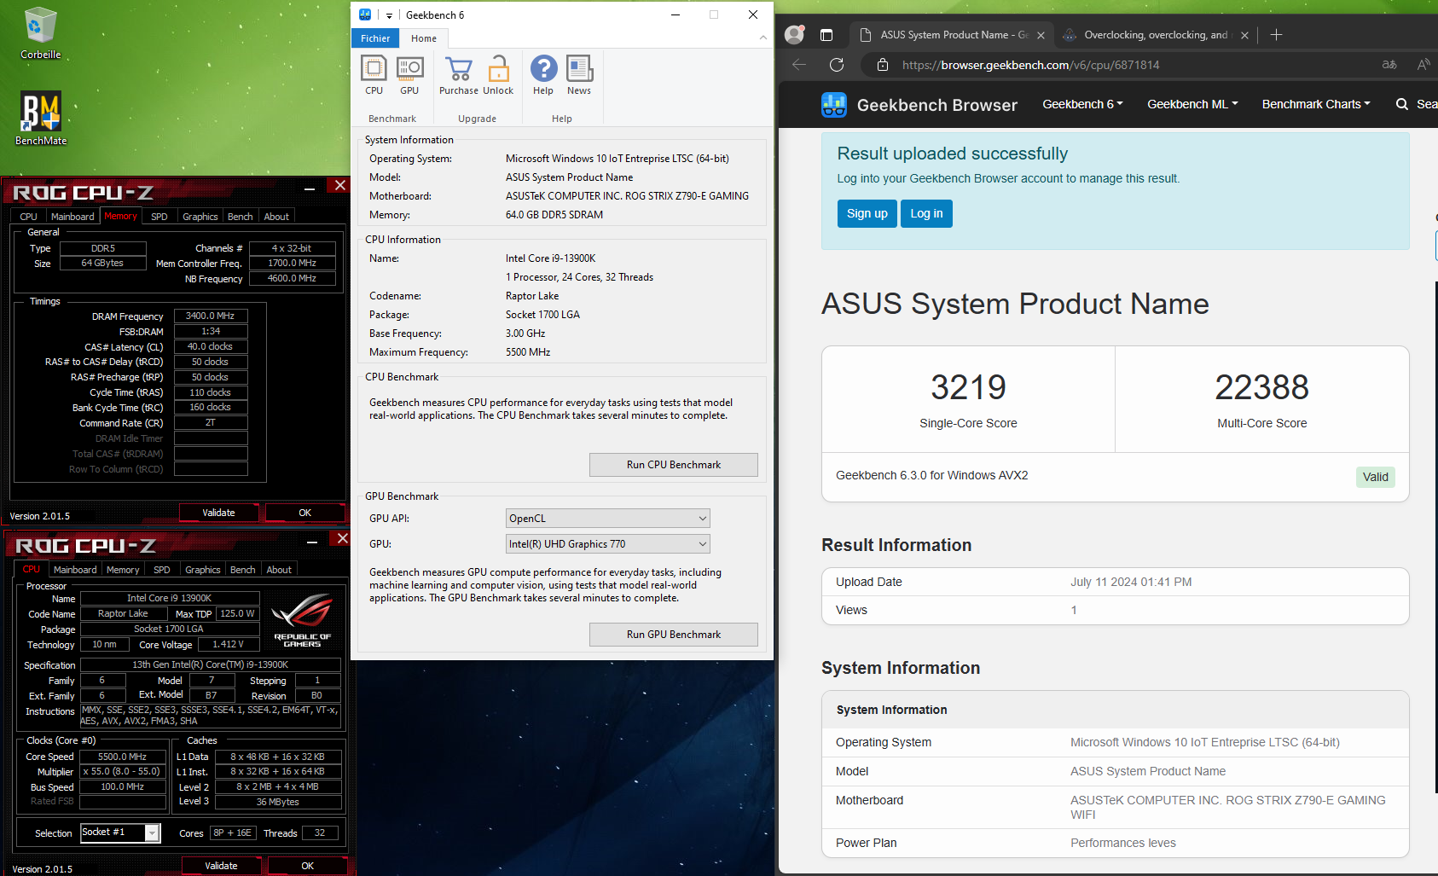Close the Overclocking browser tab
This screenshot has height=876, width=1438.
1244,35
